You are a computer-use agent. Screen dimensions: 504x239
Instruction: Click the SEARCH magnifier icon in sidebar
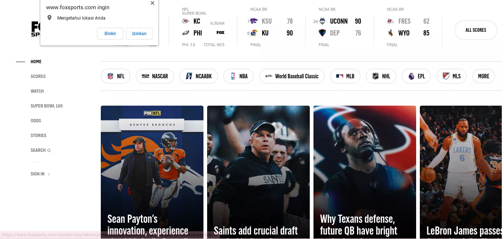tap(49, 150)
